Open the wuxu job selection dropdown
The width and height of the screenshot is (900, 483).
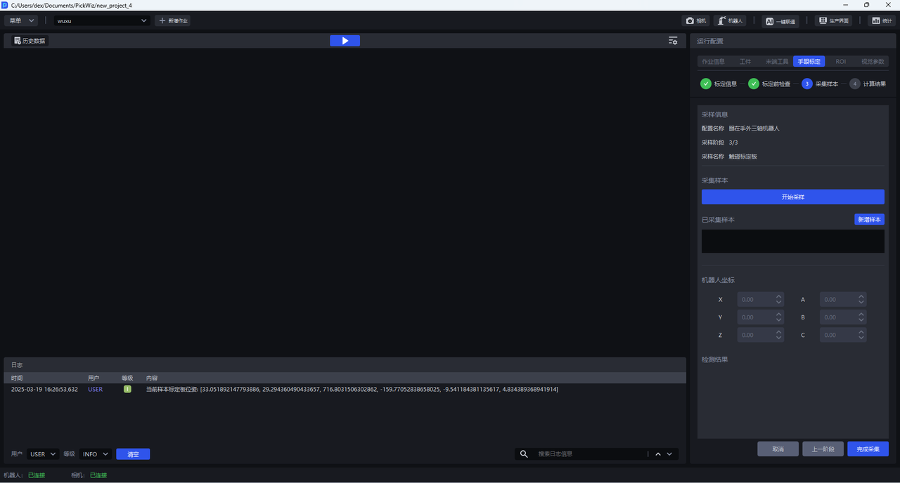point(103,21)
